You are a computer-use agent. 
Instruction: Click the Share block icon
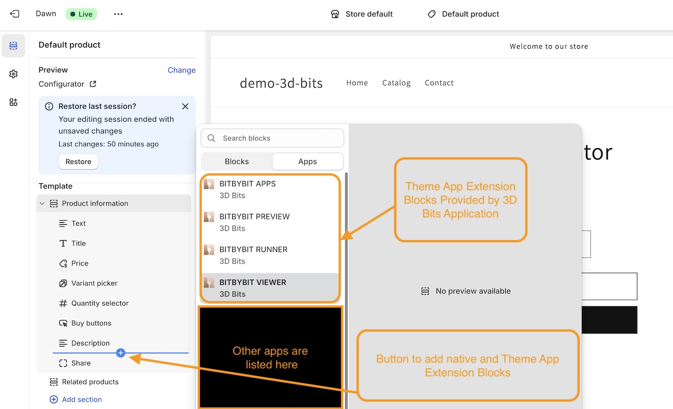[x=63, y=363]
